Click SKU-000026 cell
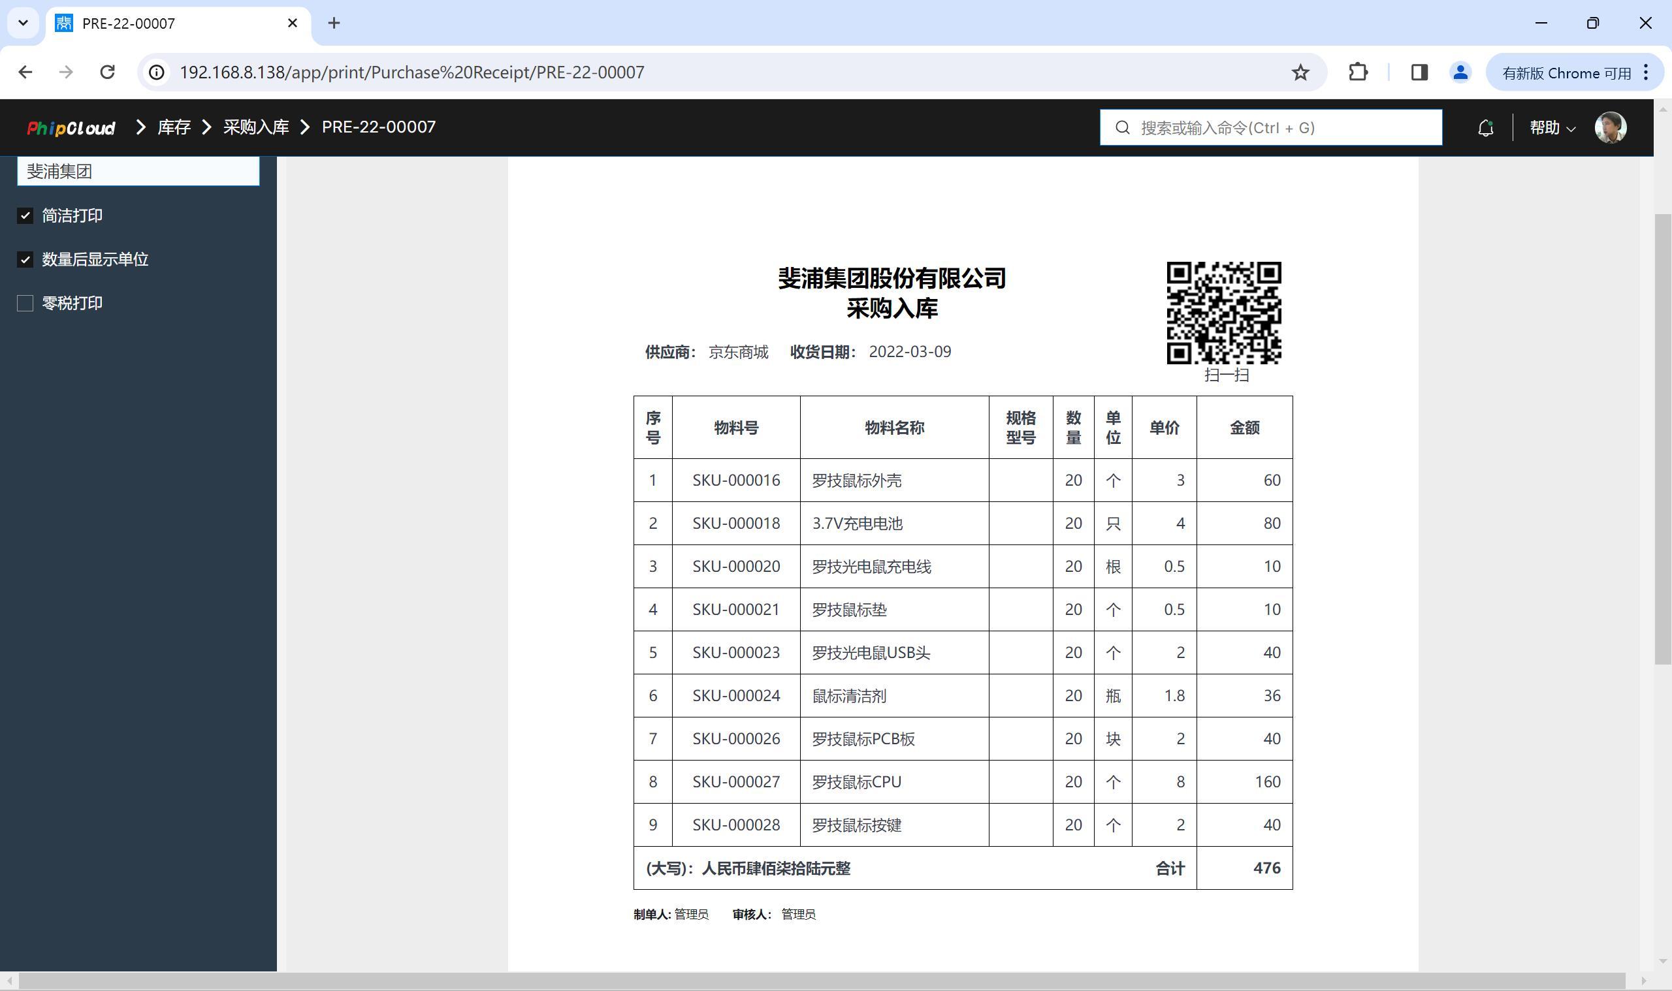The height and width of the screenshot is (991, 1672). [735, 738]
